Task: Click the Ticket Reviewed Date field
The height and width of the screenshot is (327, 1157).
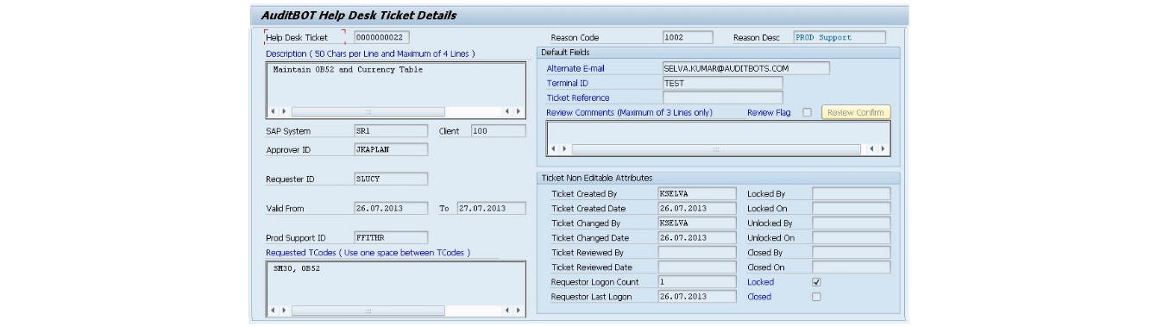Action: [697, 267]
